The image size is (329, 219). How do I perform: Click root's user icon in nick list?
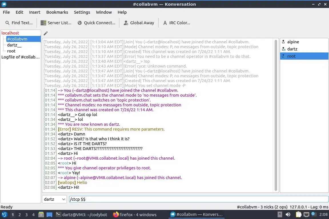[x=284, y=56]
